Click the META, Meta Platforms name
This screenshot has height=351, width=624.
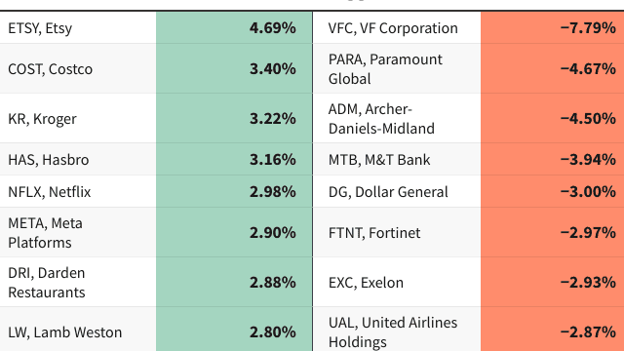pos(45,232)
